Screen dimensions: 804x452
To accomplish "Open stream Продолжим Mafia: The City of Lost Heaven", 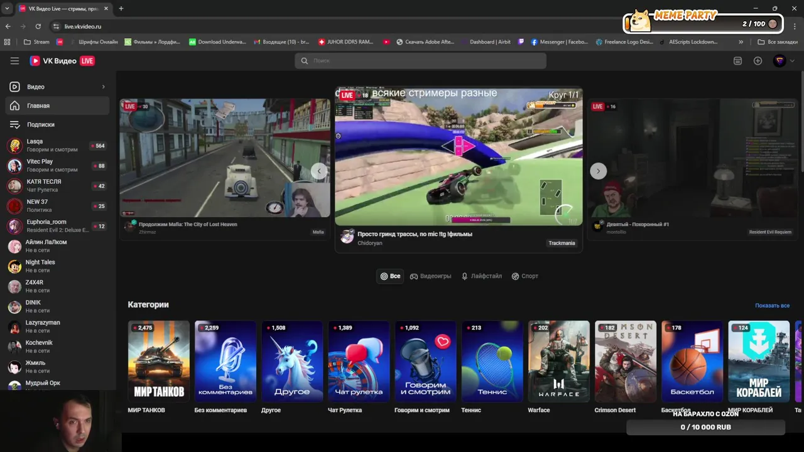I will point(188,224).
